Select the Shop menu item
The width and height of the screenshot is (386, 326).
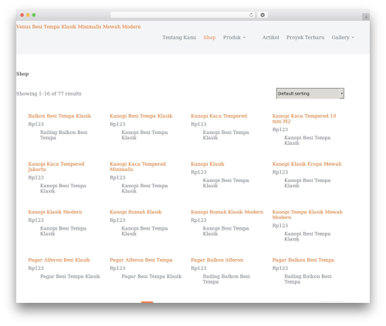[x=209, y=38]
